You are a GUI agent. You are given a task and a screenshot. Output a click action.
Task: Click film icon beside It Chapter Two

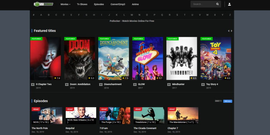click(33, 85)
